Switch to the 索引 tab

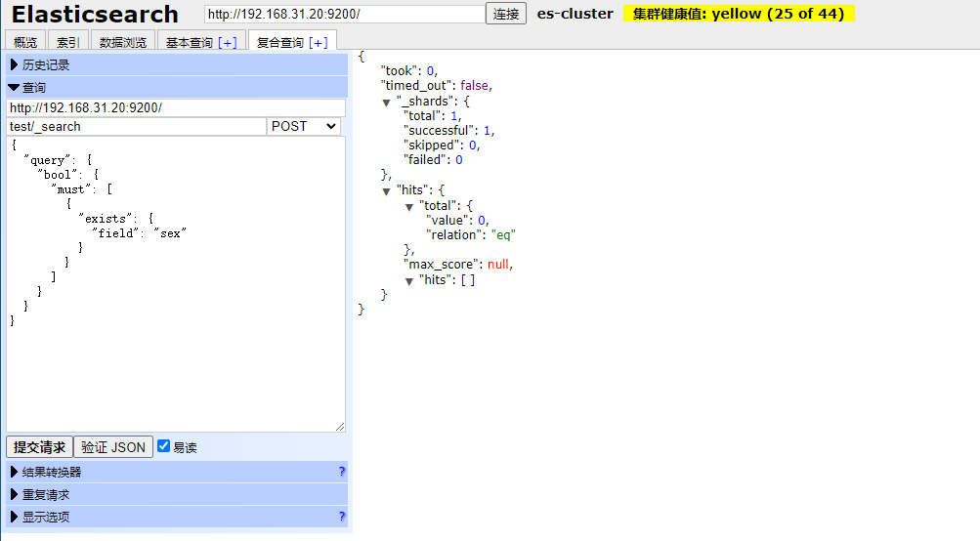click(x=68, y=42)
